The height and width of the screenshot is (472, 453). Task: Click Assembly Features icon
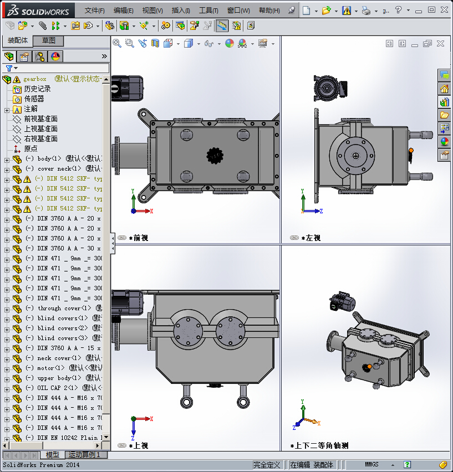pyautogui.click(x=124, y=26)
